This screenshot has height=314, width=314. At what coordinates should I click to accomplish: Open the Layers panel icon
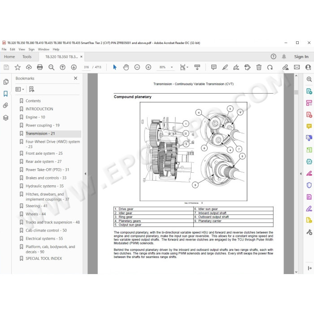coord(5,118)
